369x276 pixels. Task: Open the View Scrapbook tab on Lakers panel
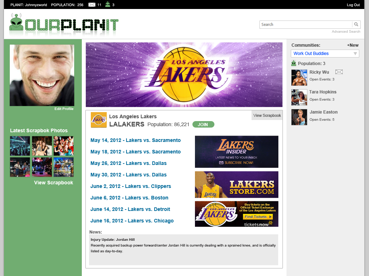(267, 115)
